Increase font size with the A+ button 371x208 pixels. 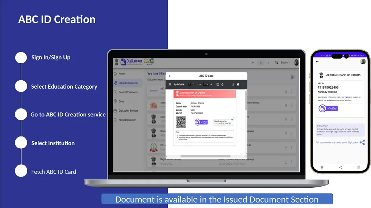coord(253,63)
